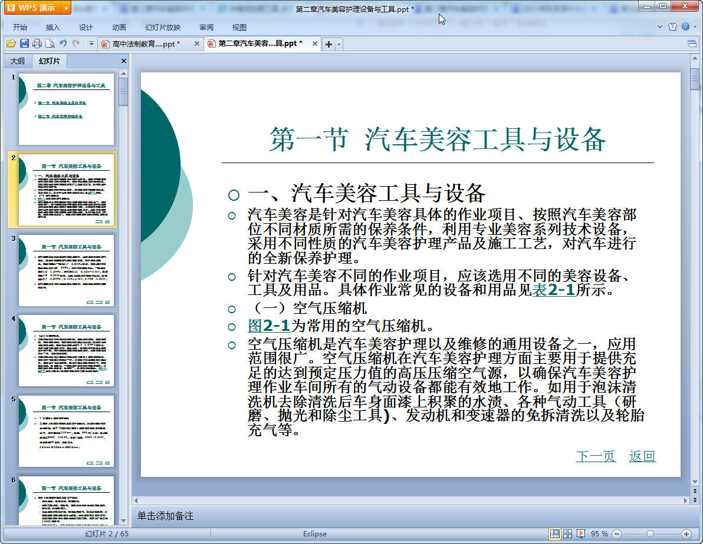Viewport: 703px width, 544px height.
Task: Save the presentation with the floppy disk icon
Action: (24, 44)
